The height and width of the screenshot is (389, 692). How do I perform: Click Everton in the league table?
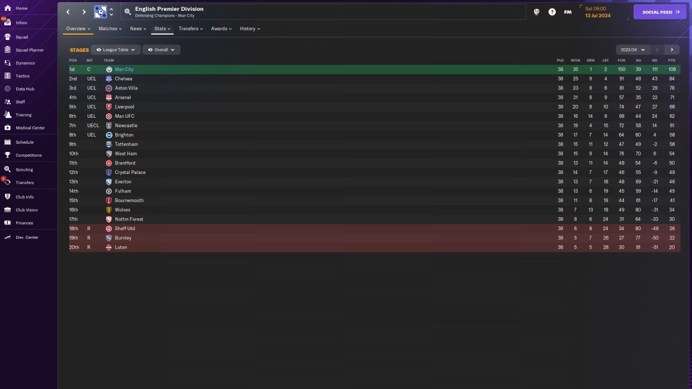point(123,182)
